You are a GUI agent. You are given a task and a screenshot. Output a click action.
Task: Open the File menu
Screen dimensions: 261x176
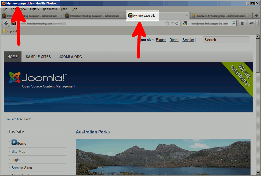(x=5, y=9)
